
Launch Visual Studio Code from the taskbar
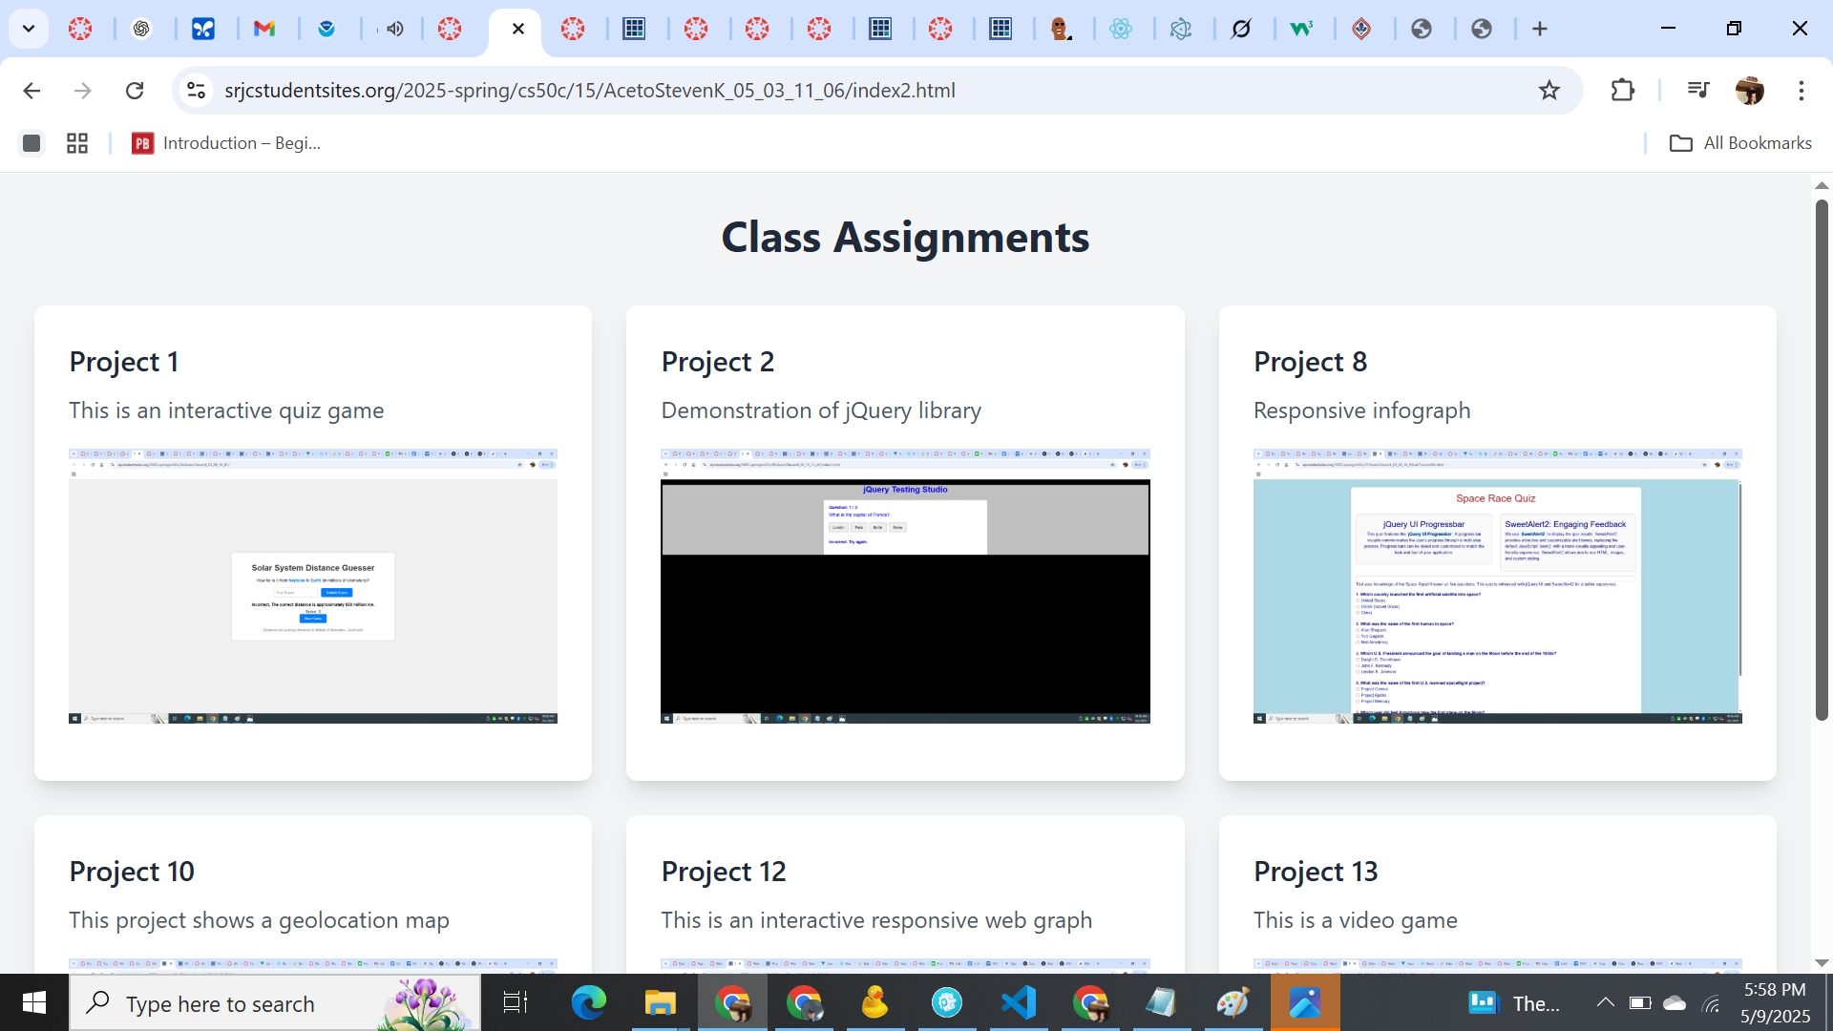click(1019, 1002)
